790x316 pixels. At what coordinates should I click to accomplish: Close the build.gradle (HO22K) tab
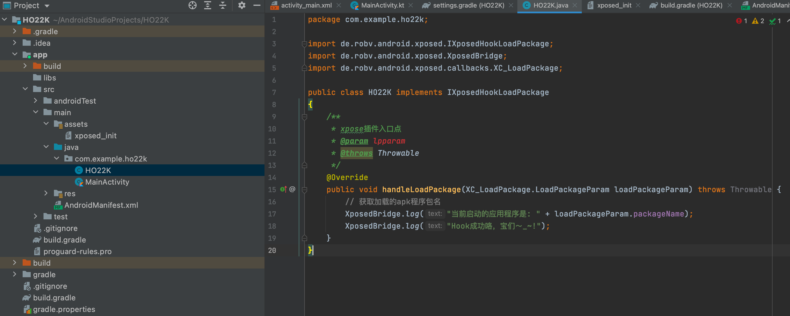click(x=730, y=5)
